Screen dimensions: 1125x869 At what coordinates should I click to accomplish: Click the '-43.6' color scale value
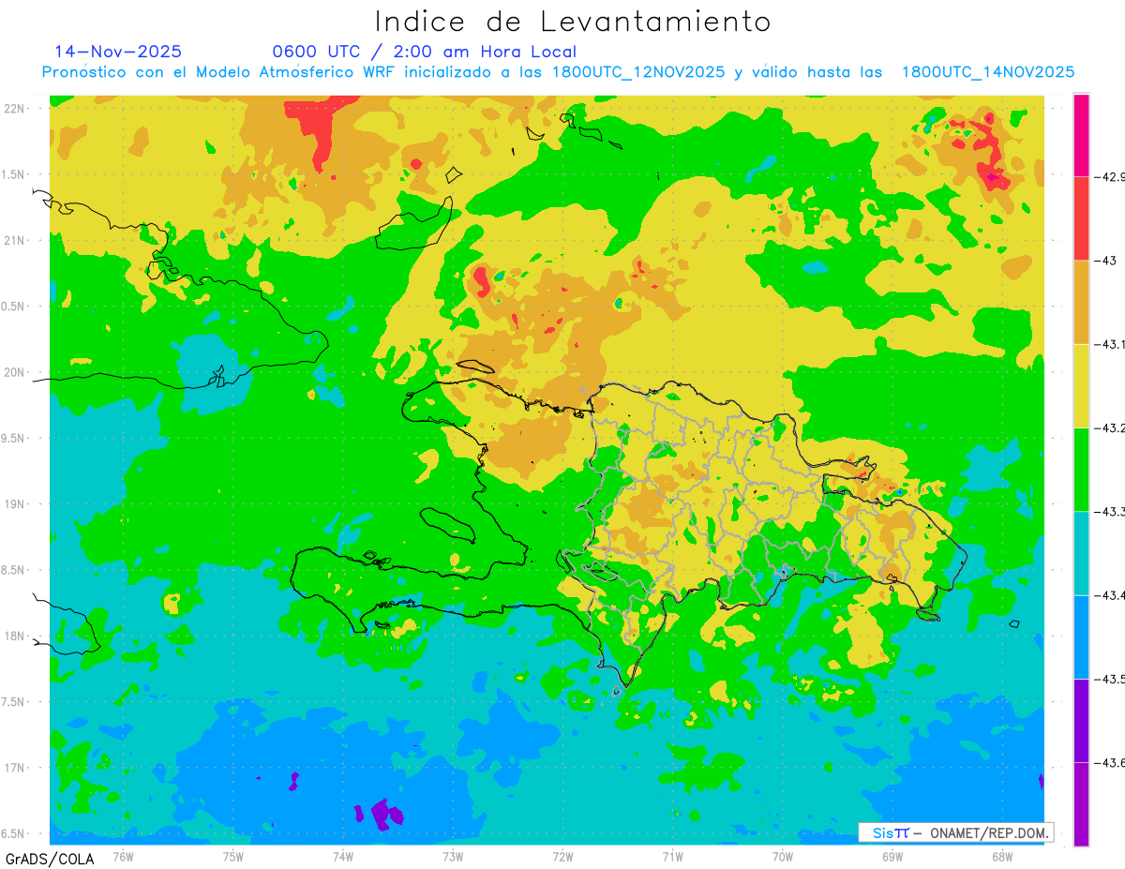pyautogui.click(x=1109, y=762)
